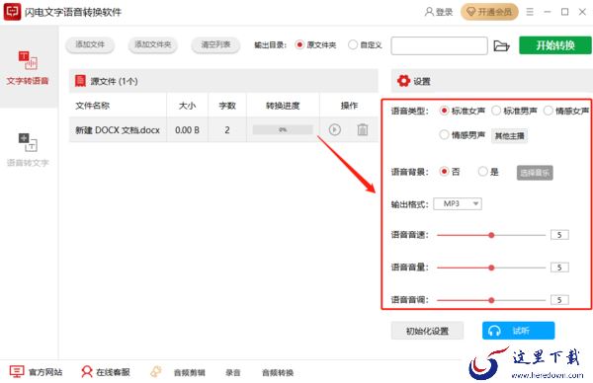Click 开通会员 membership button
The height and width of the screenshot is (383, 593).
click(489, 12)
